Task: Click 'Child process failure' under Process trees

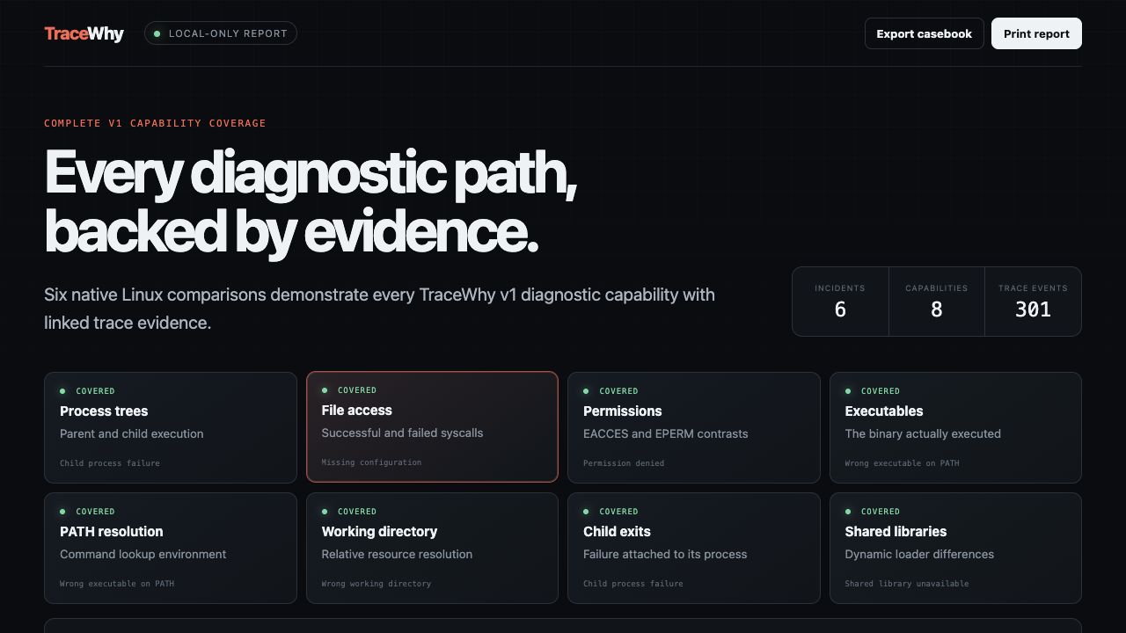Action: [110, 463]
